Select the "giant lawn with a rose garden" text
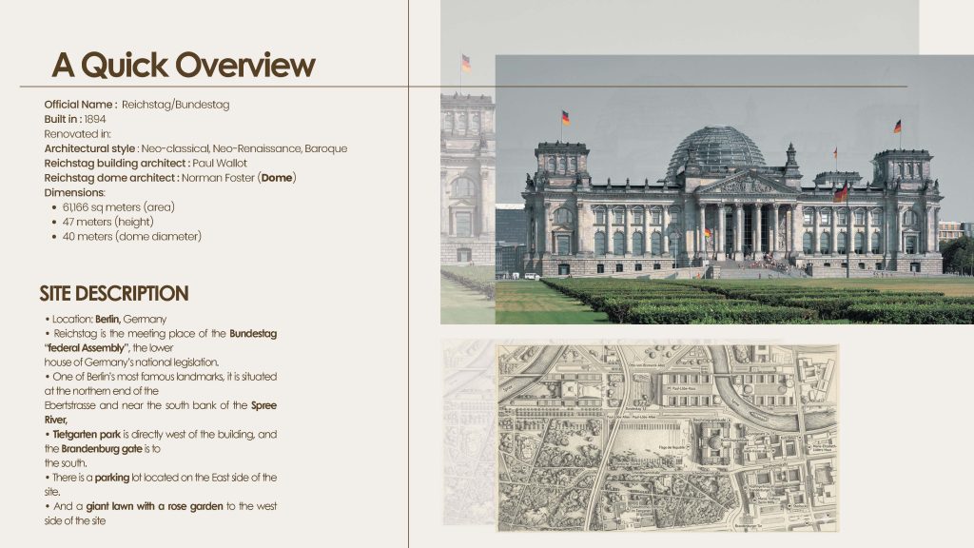Image resolution: width=974 pixels, height=548 pixels. pos(154,506)
